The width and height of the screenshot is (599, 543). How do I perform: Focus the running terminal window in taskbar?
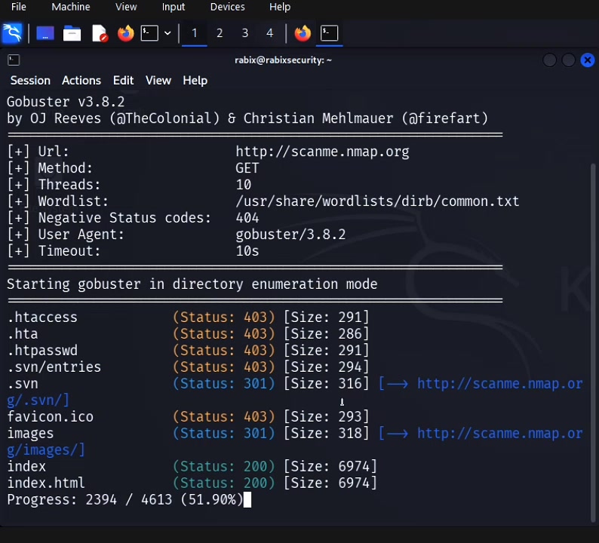329,33
